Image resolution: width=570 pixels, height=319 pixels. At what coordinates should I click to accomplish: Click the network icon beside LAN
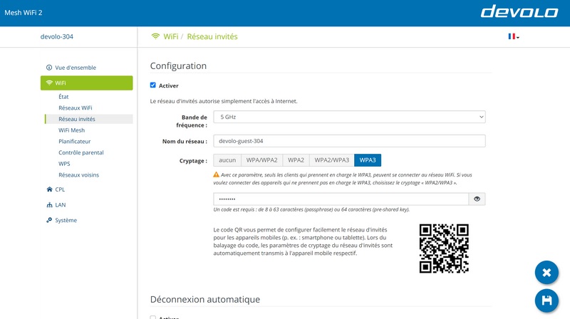point(49,205)
